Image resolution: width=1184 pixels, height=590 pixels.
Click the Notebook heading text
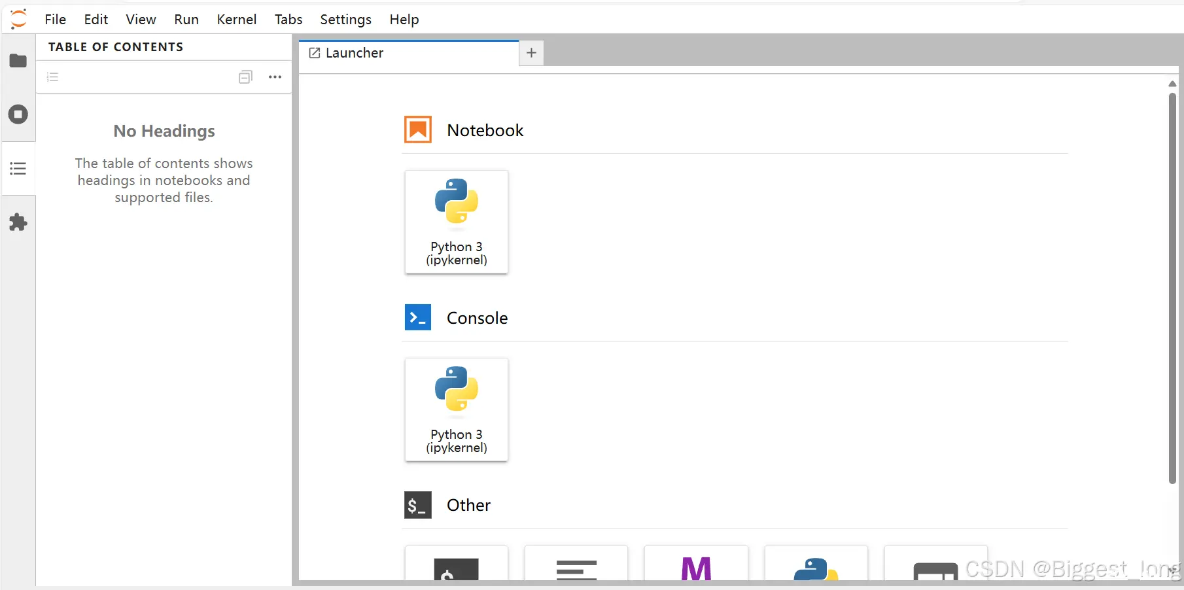point(485,130)
